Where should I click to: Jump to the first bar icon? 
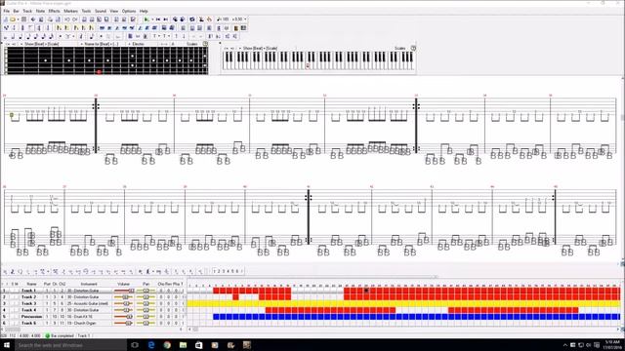[x=158, y=19]
